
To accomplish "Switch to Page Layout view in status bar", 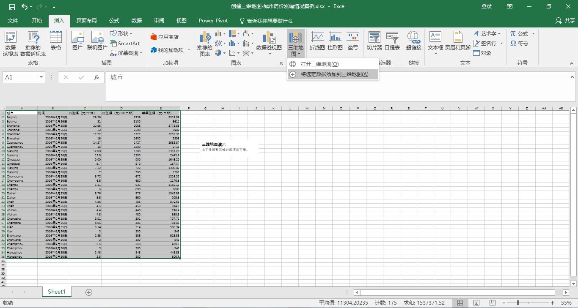I will click(x=476, y=303).
